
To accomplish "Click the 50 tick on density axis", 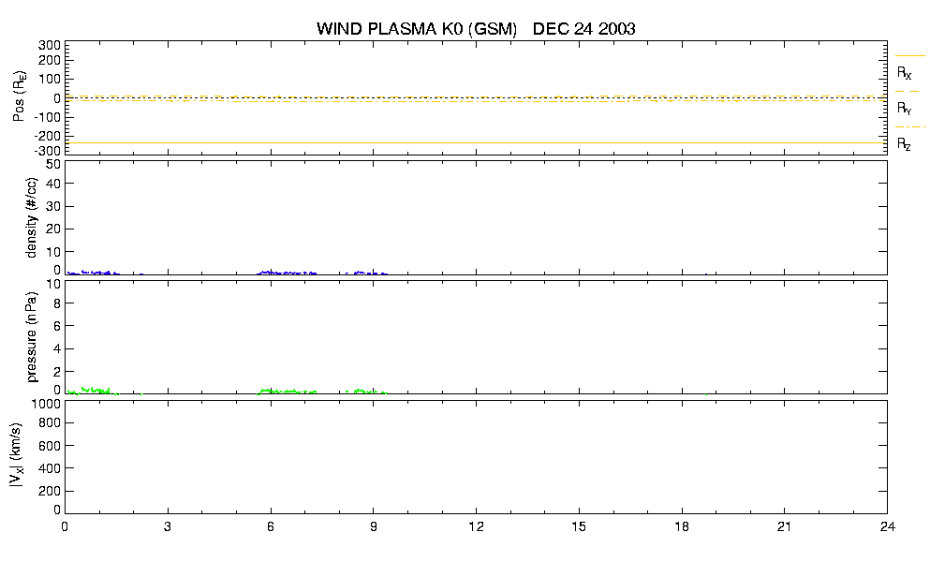I will (x=53, y=165).
